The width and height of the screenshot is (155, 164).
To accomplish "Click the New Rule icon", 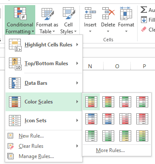I will [11, 136].
